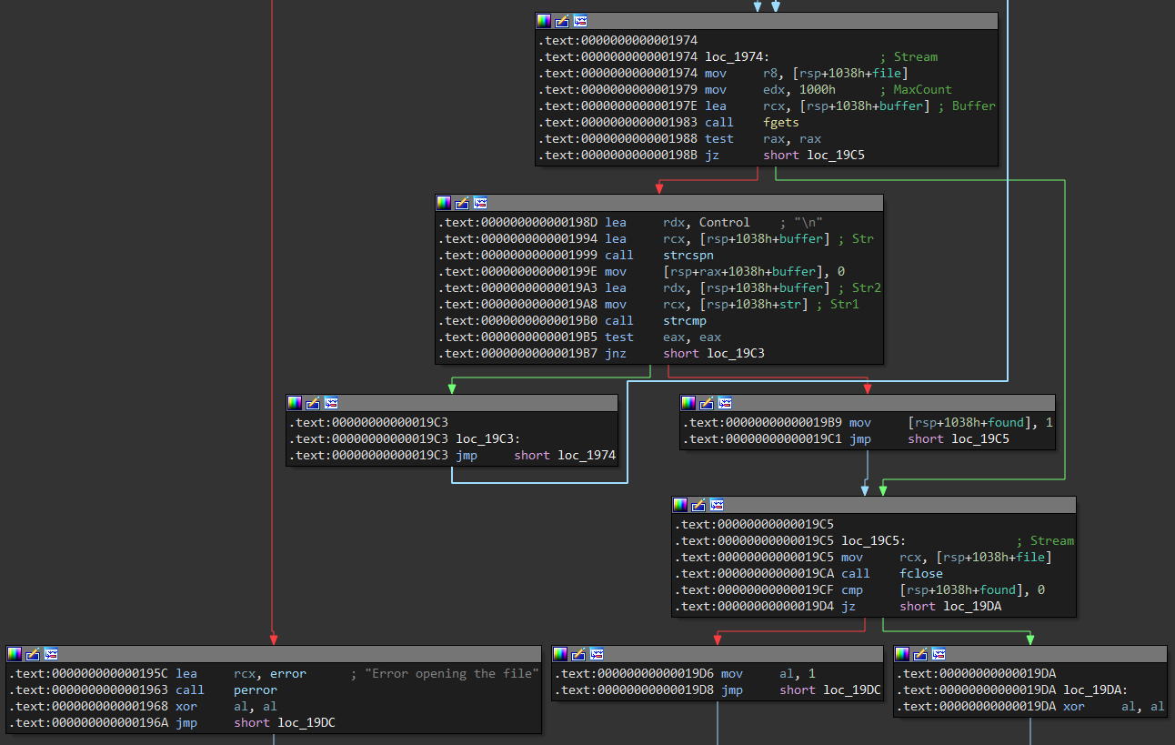1175x745 pixels.
Task: Click pencil icon on the 'mov al, 1' block
Action: 578,653
